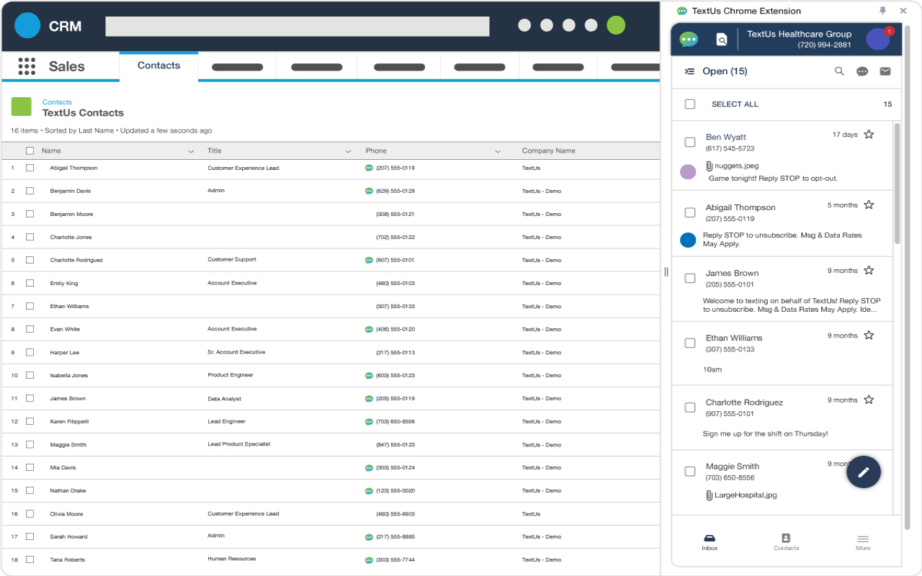
Task: Open the app launcher grid icon
Action: pos(27,66)
